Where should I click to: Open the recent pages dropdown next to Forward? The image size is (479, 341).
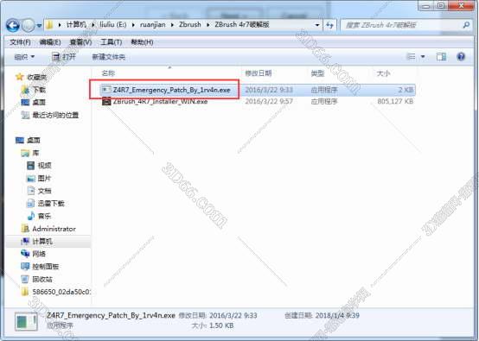pyautogui.click(x=39, y=26)
